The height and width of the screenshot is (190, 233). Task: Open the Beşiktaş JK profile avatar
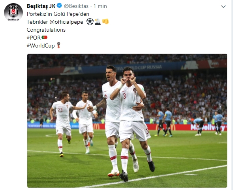[x=13, y=12]
